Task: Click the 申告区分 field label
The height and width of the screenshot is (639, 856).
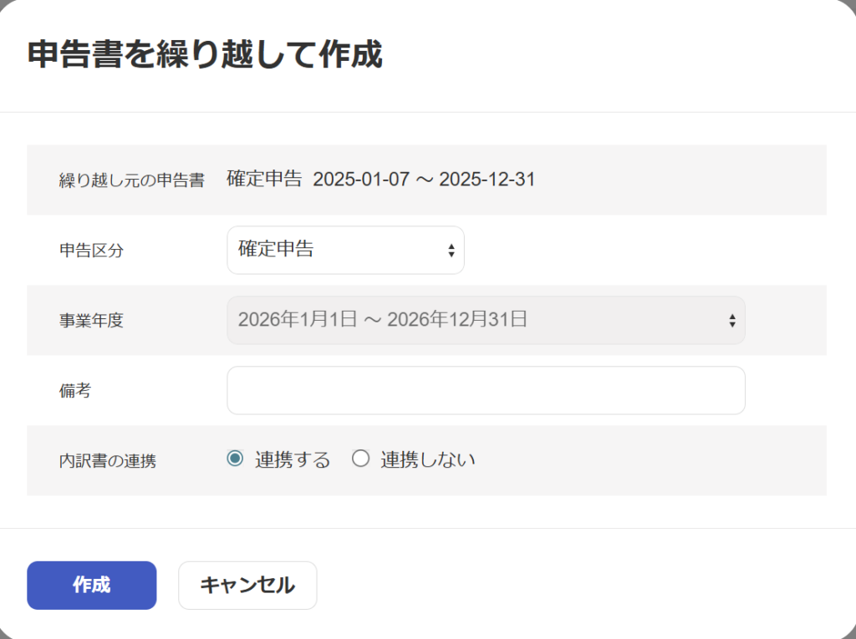Action: point(91,251)
